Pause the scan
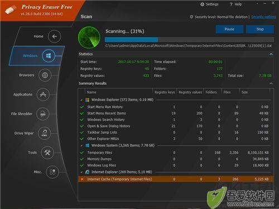This screenshot has height=209, width=279. pyautogui.click(x=229, y=29)
